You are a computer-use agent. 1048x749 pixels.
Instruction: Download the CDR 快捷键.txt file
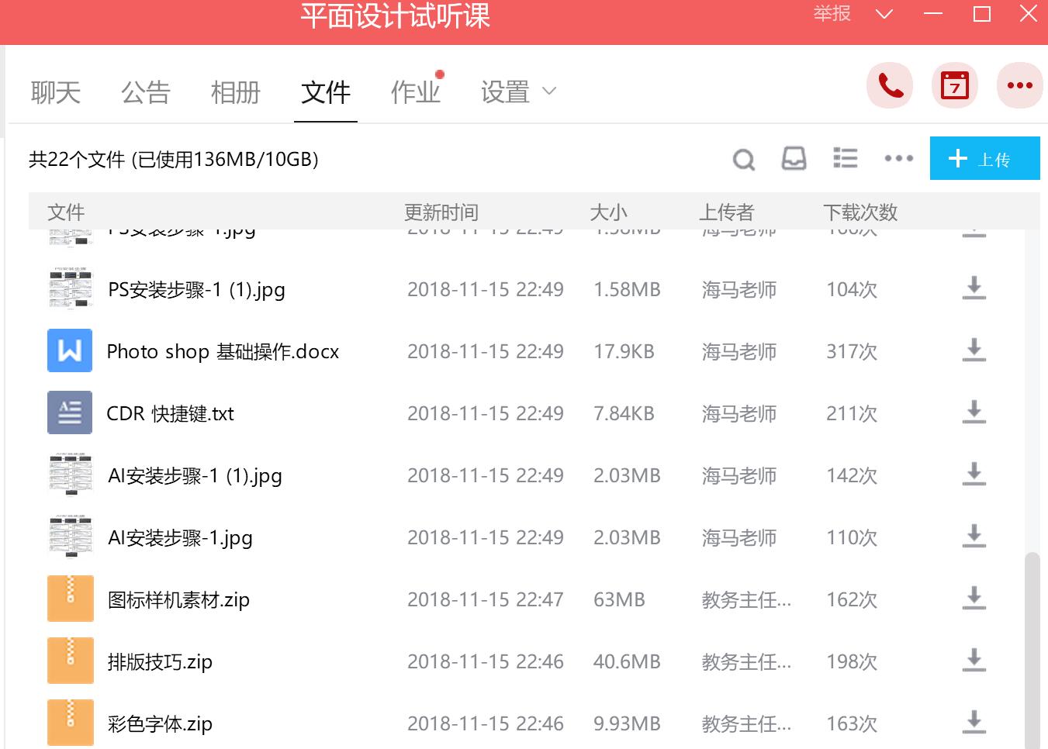[972, 412]
